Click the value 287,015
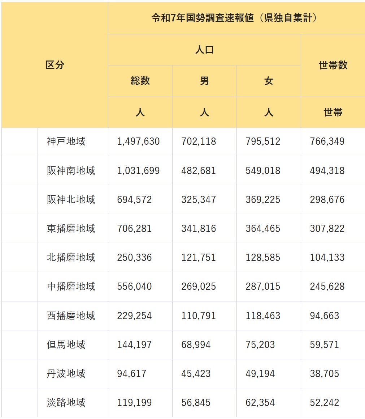Screen dimensions: 365x419 click(x=263, y=287)
